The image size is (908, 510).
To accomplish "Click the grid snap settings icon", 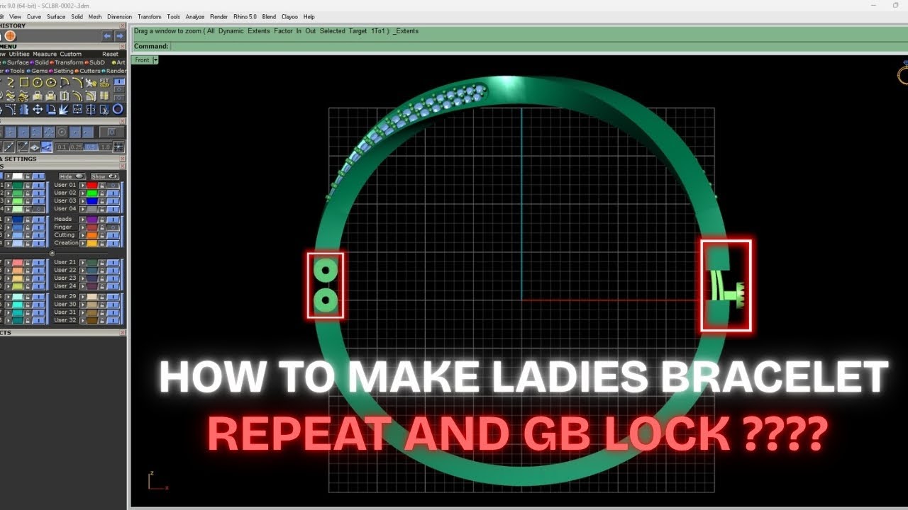I will click(x=118, y=147).
